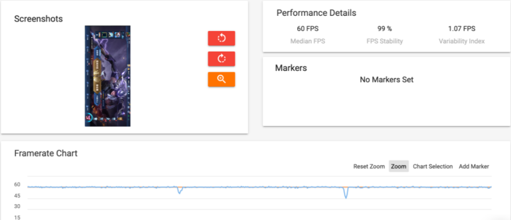
Task: Rotate the screenshot counterclockwise
Action: point(221,38)
